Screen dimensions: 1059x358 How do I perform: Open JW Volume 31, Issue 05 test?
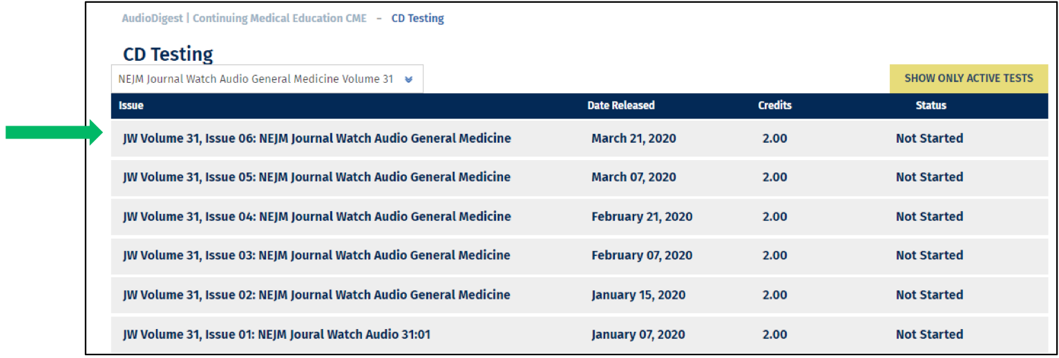[x=317, y=177]
